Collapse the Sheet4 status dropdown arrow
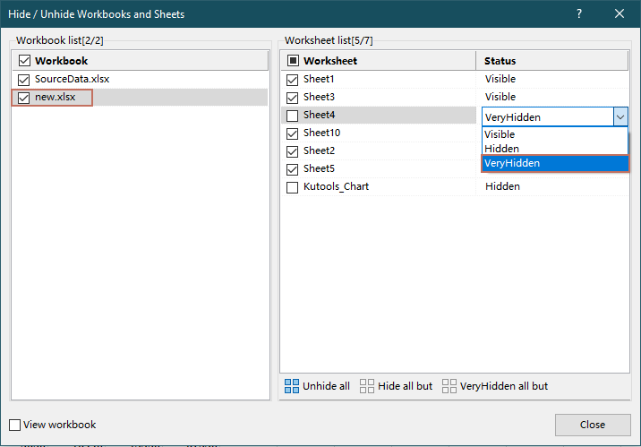The image size is (641, 447). pos(620,116)
